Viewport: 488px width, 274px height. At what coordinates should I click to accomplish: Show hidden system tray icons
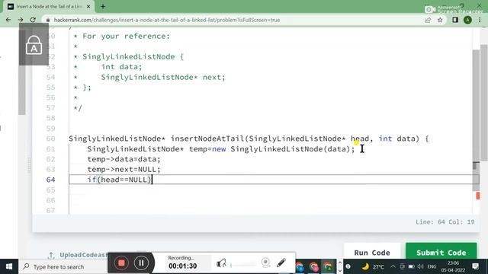click(393, 266)
